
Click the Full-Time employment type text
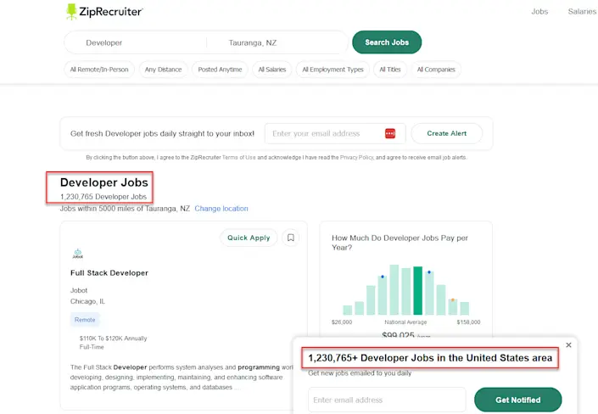92,347
